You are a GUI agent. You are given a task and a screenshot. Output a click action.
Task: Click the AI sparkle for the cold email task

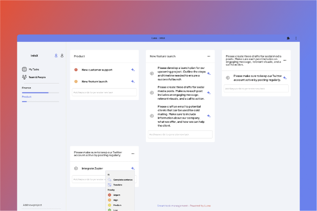pyautogui.click(x=209, y=116)
